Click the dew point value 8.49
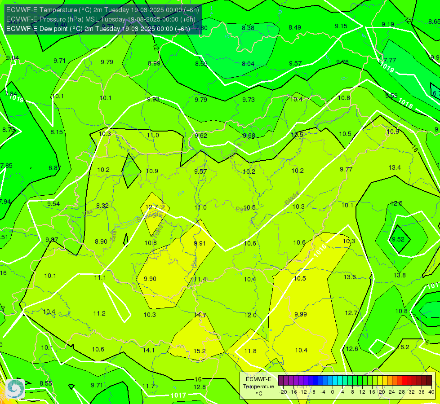Viewport: 440px width, 404px height. pos(295,27)
